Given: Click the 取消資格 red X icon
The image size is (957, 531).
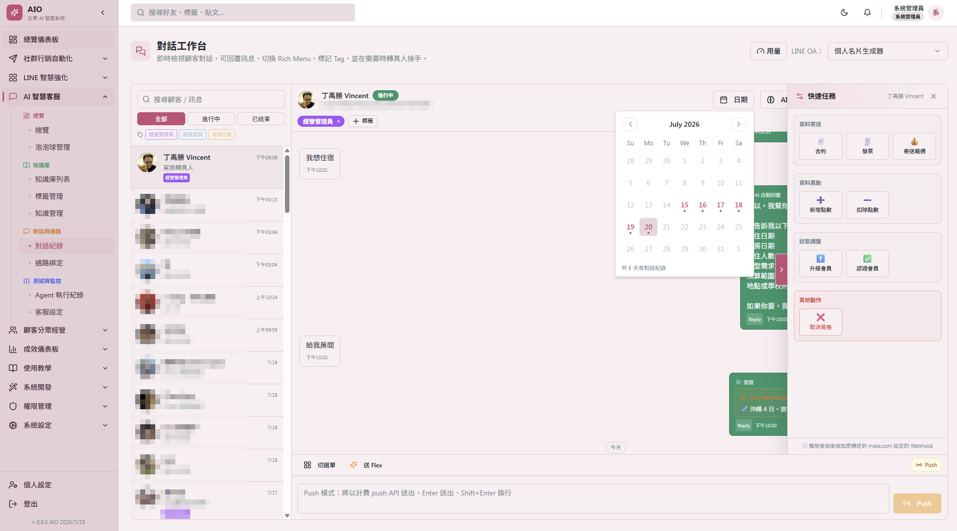Looking at the screenshot, I should pyautogui.click(x=821, y=317).
